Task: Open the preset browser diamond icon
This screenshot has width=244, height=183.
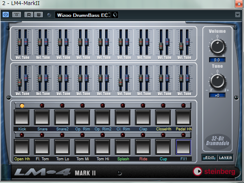Action: [x=115, y=15]
